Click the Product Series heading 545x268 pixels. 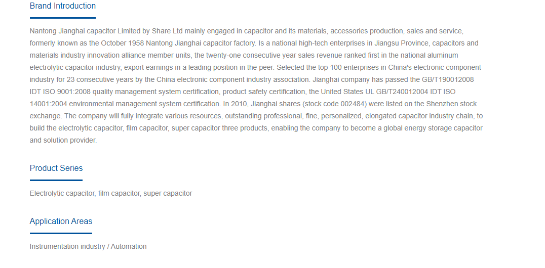pos(56,168)
